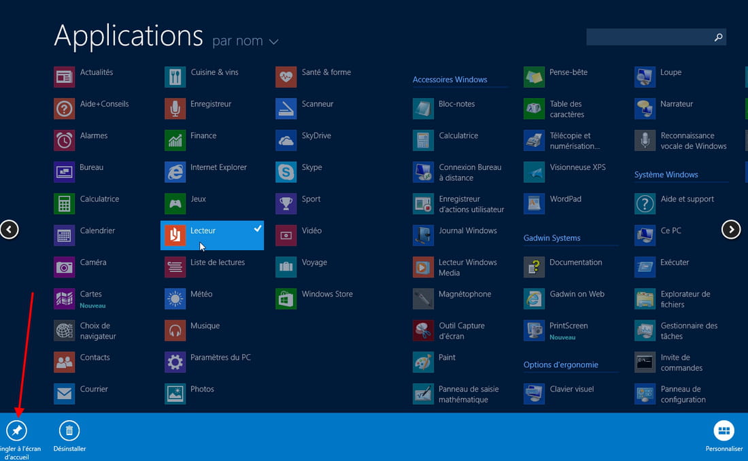This screenshot has width=748, height=461.
Task: Open the Météo weather icon
Action: coord(175,298)
